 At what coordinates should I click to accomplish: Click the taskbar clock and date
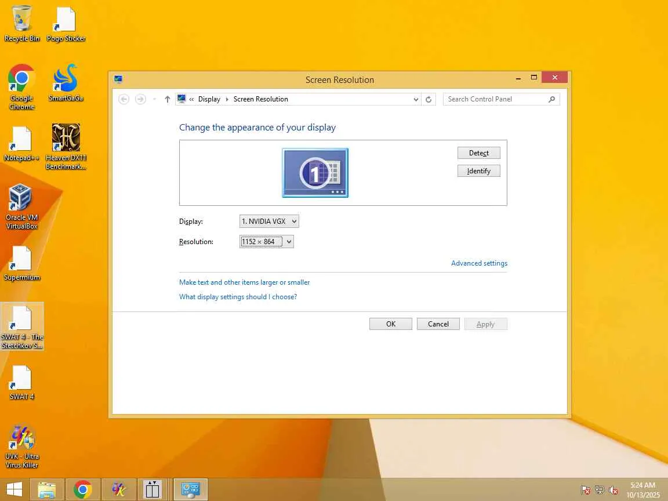643,490
